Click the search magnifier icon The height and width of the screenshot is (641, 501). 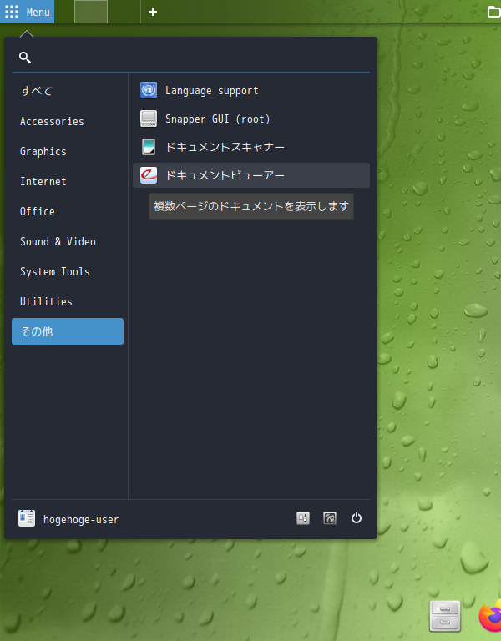25,58
